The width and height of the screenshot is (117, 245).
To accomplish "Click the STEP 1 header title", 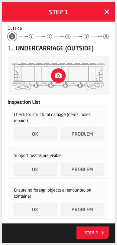I will tap(59, 12).
